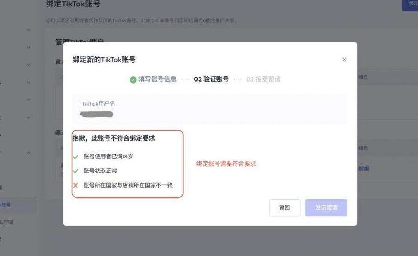The width and height of the screenshot is (418, 256).
Task: Click the 账号状态正常 requirement text
Action: (100, 171)
